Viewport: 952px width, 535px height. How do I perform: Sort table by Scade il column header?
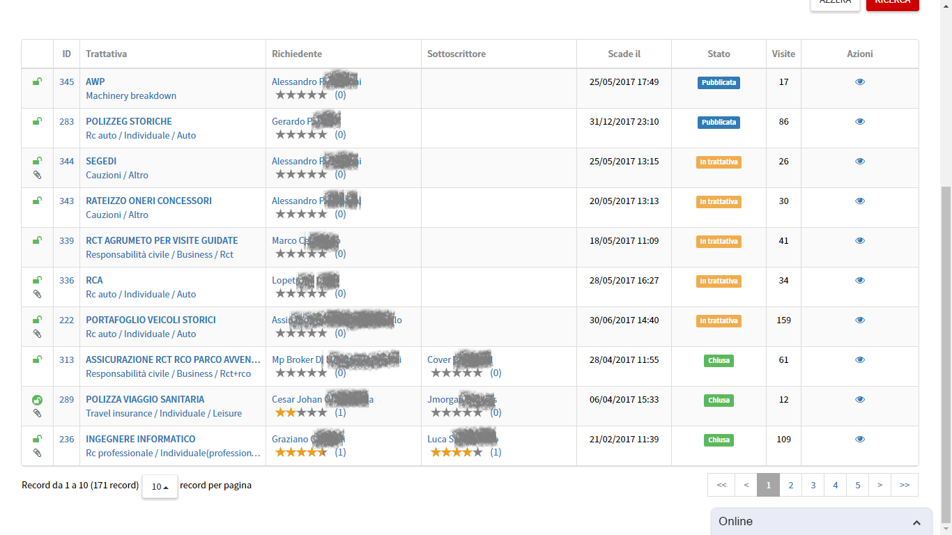click(x=624, y=54)
